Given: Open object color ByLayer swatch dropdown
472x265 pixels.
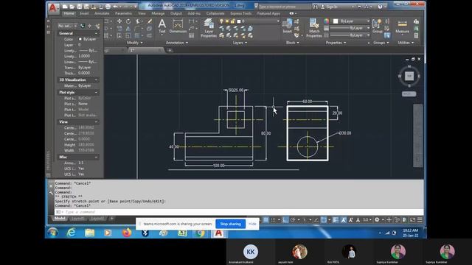Looking at the screenshot, I should 352,21.
